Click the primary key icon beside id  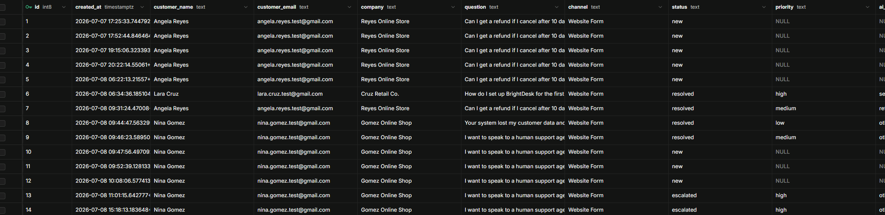29,7
